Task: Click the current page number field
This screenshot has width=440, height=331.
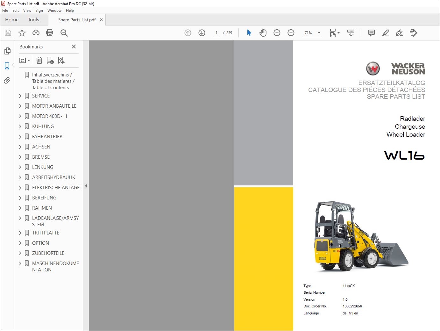Action: point(216,33)
